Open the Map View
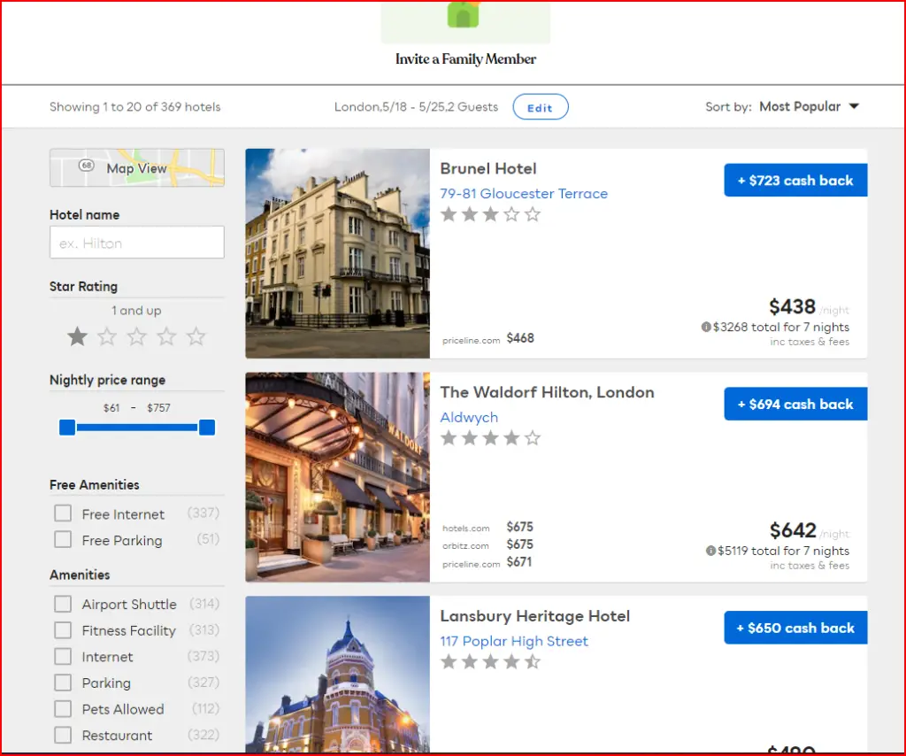This screenshot has width=906, height=756. [x=137, y=167]
